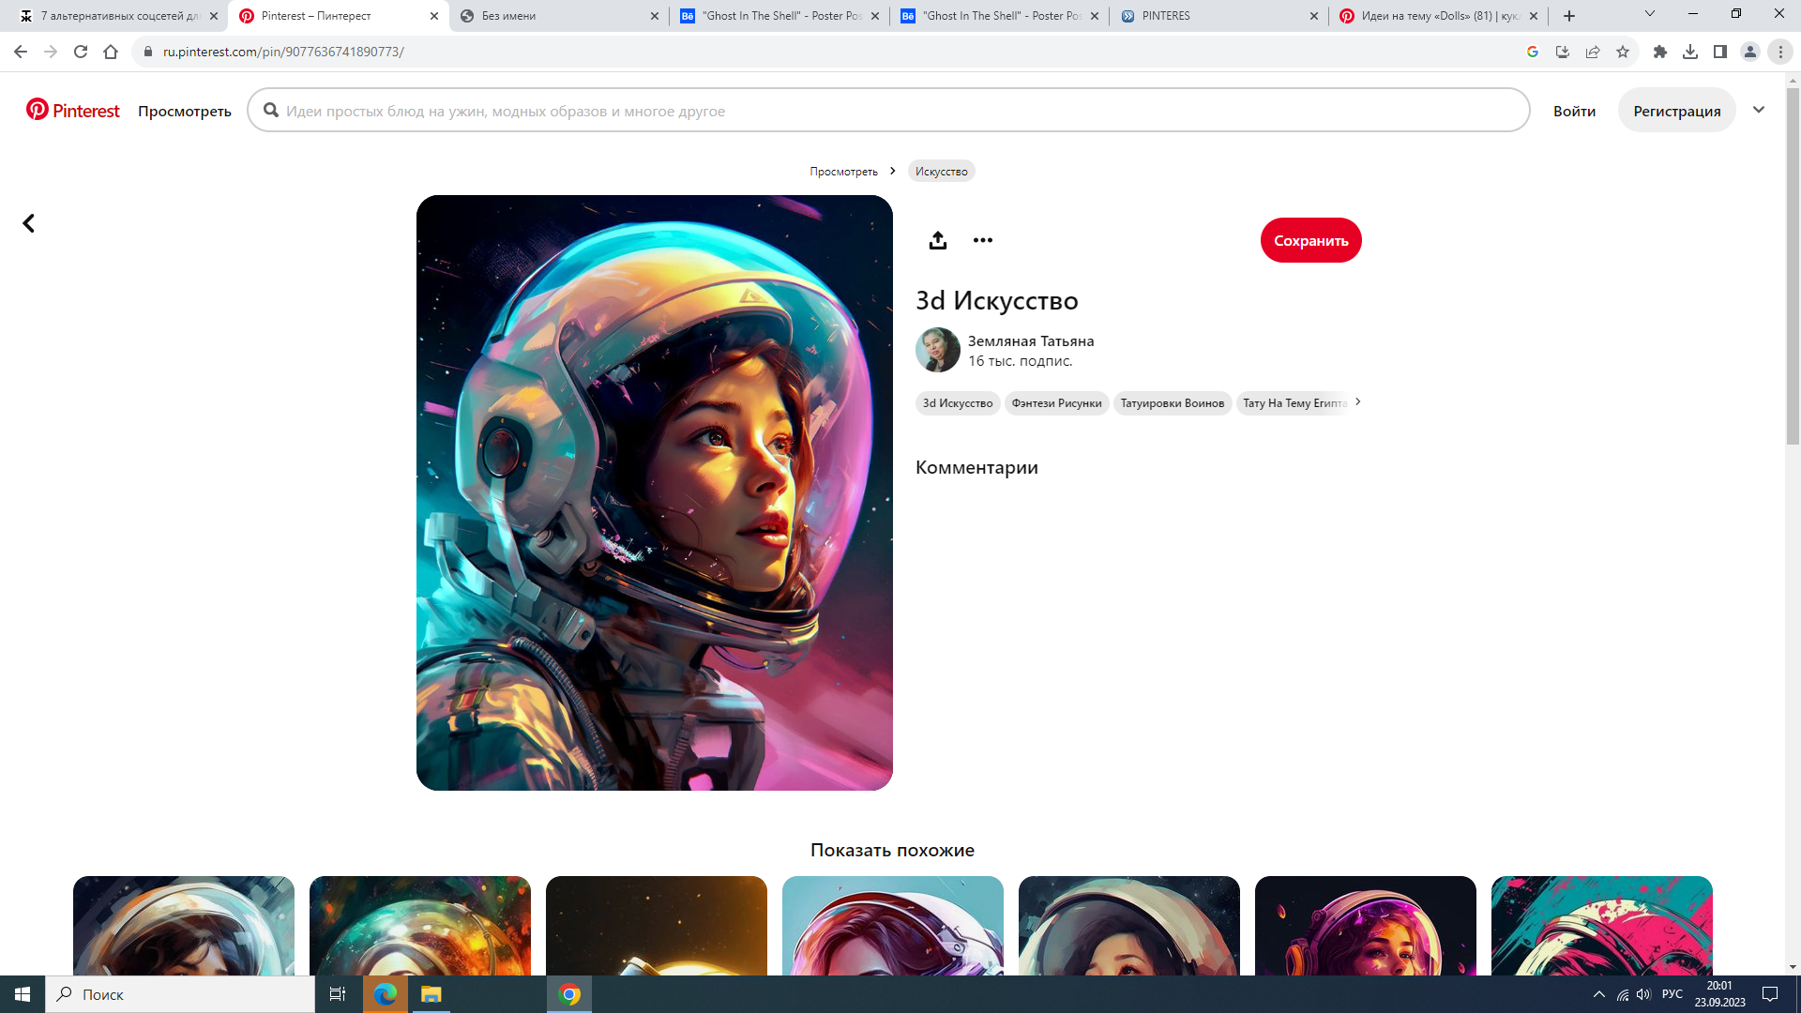Open the last pink graffiti similar pin
This screenshot has height=1013, width=1801.
point(1602,926)
